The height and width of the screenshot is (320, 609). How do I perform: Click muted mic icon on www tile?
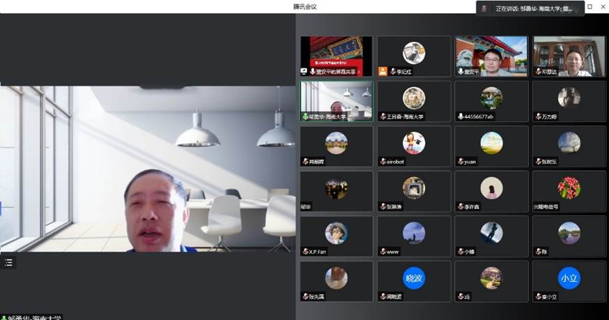click(x=383, y=251)
